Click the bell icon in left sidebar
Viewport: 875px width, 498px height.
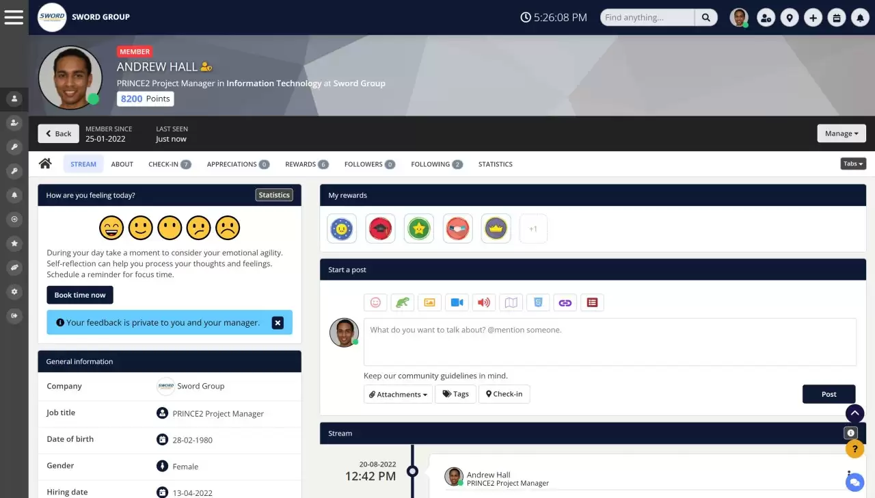click(x=14, y=195)
